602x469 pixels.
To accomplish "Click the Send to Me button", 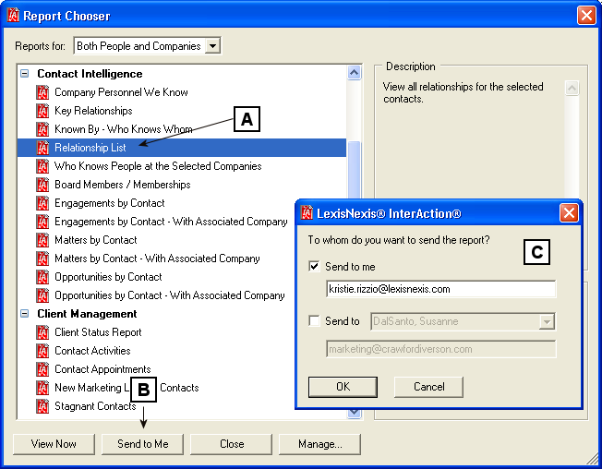I will (x=142, y=444).
